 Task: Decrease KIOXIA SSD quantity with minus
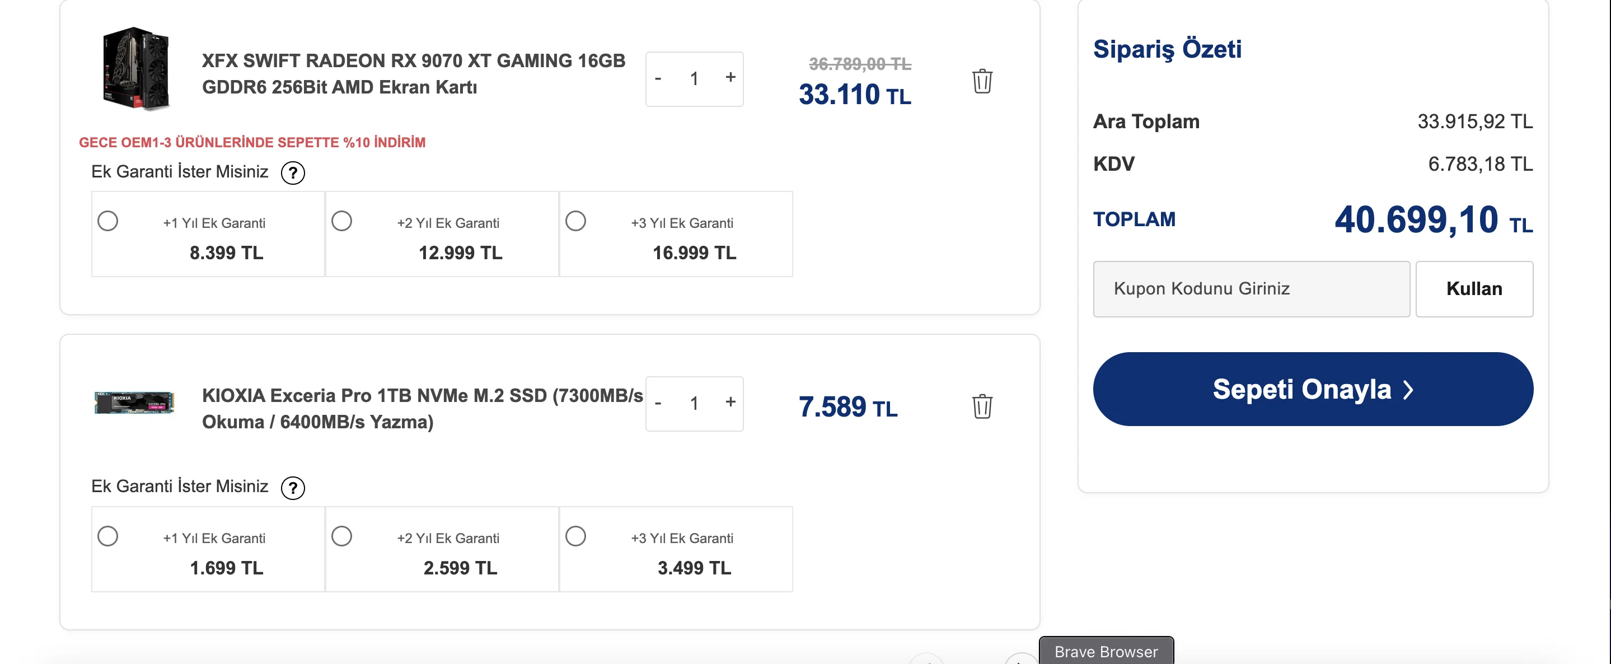coord(658,403)
